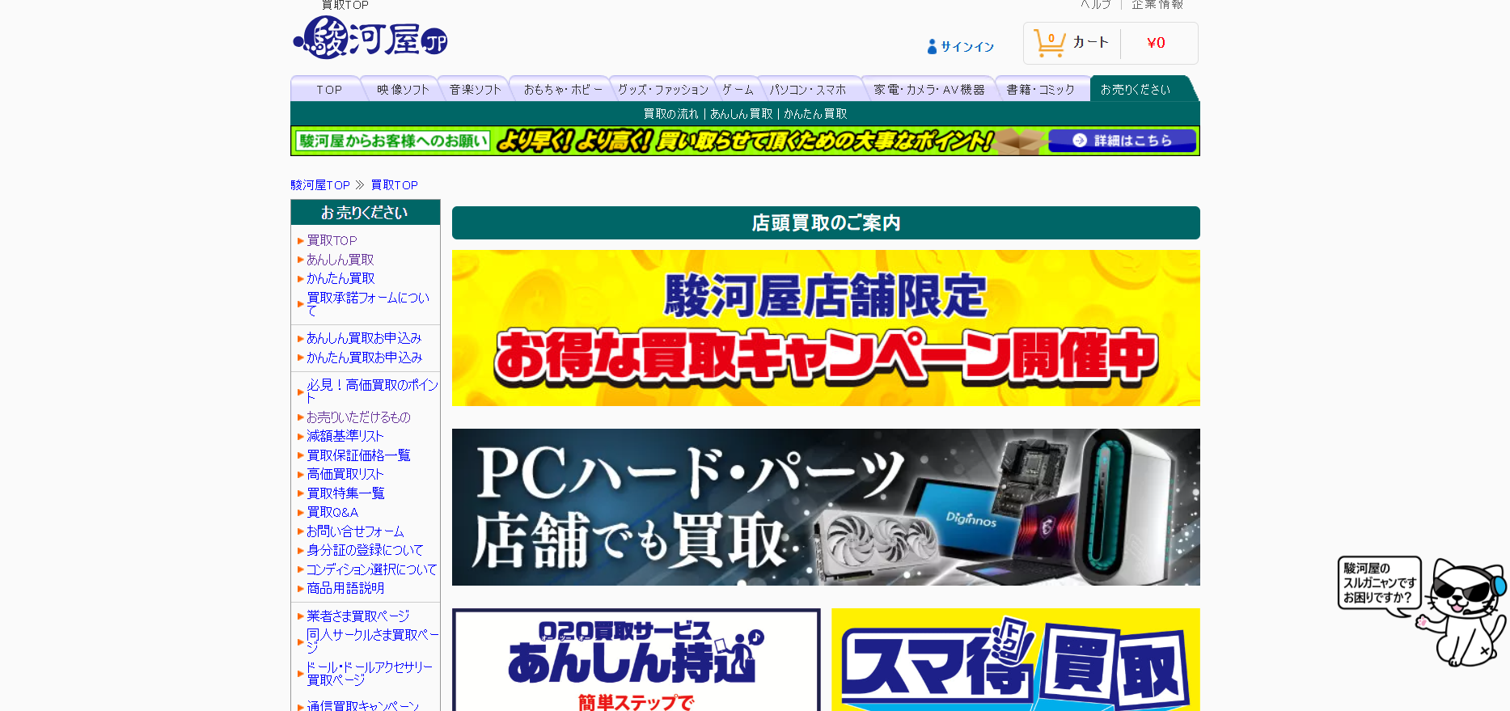Screen dimensions: 1510x711
Task: Open コンディション選択について sidebar link
Action: point(371,569)
